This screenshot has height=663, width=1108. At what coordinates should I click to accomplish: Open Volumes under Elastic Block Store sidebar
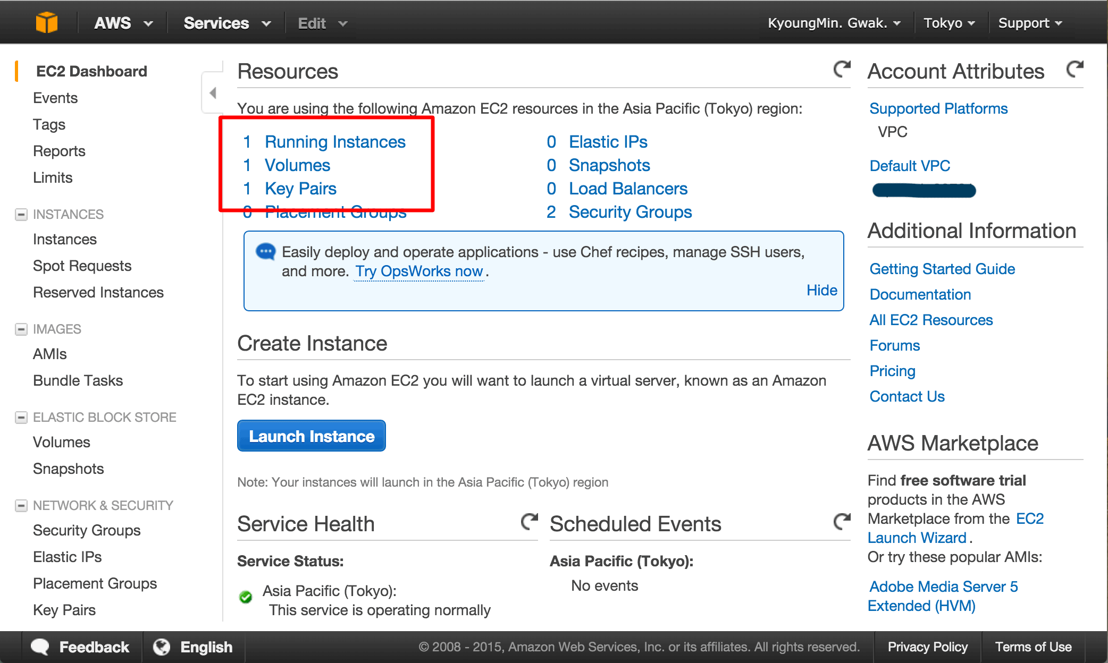click(x=62, y=442)
